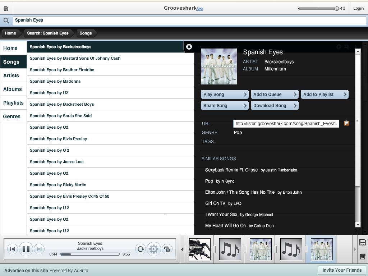Toggle repeat mode in player
This screenshot has width=368, height=276.
pos(141,249)
